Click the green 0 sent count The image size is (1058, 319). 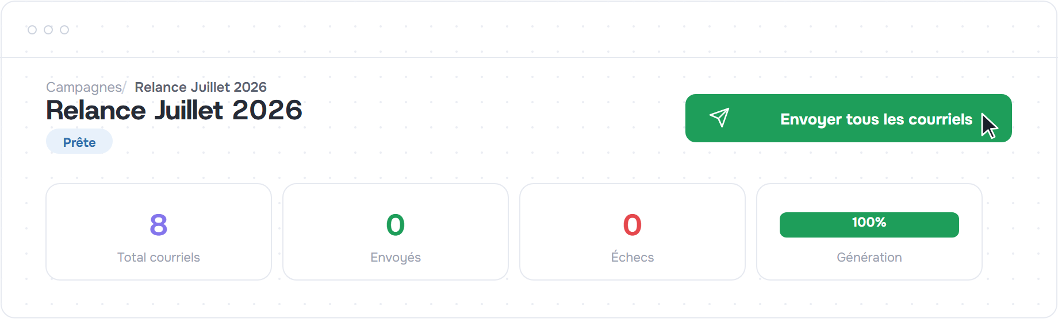coord(396,225)
